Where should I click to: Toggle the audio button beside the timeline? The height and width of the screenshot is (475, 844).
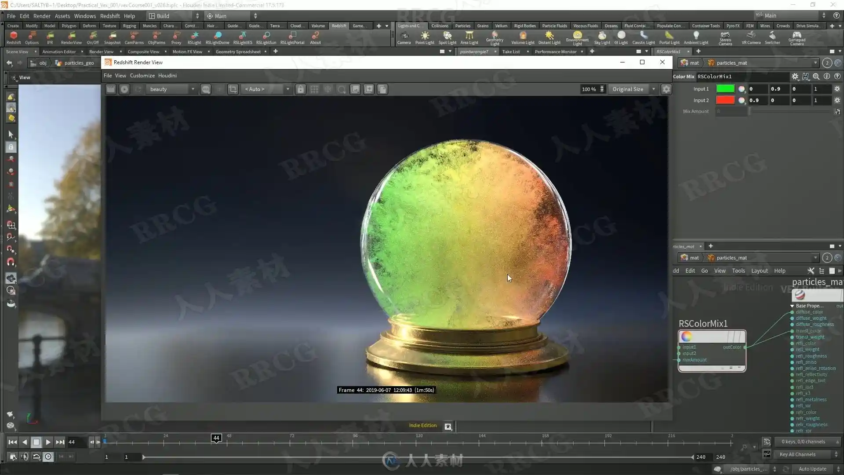[x=25, y=457]
